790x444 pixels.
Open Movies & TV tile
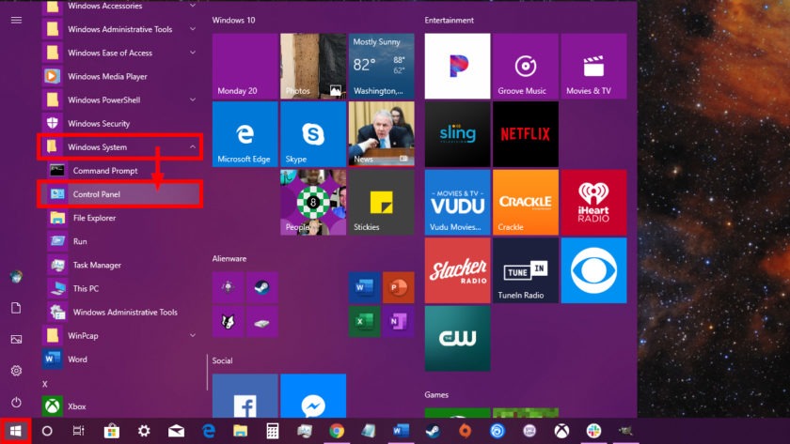coord(593,66)
